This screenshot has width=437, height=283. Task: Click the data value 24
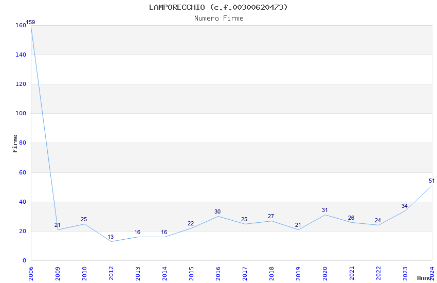378,221
